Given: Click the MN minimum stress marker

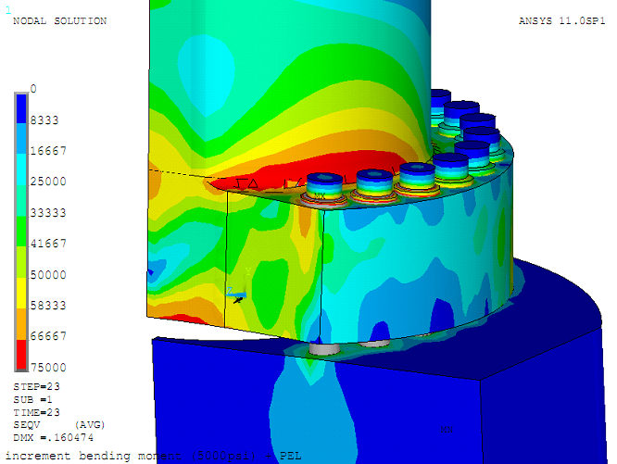Looking at the screenshot, I should coord(447,430).
